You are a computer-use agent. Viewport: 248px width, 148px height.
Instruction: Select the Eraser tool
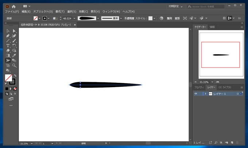pyautogui.click(x=8, y=51)
